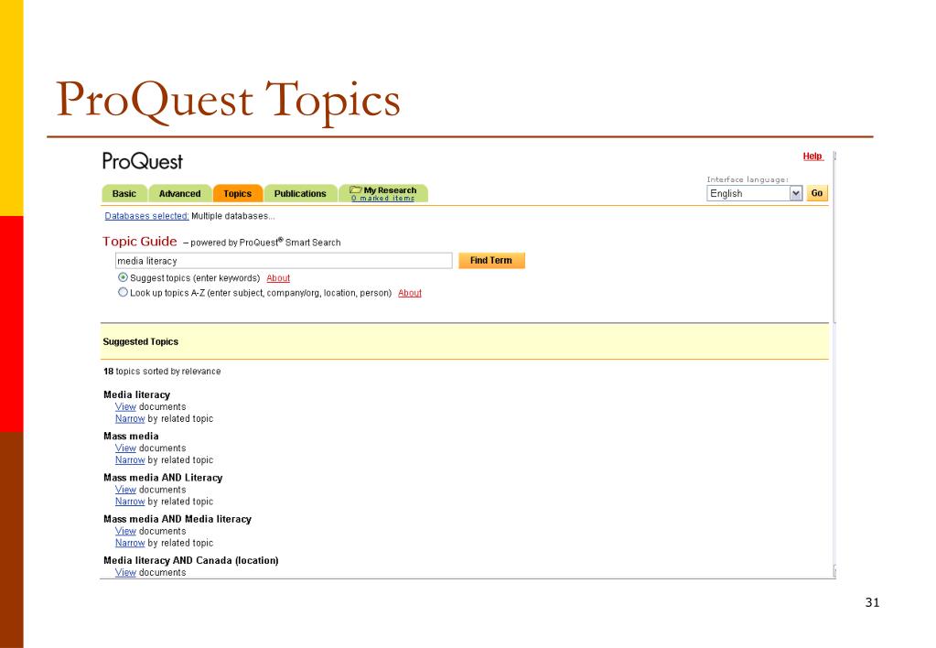
Task: Open the Publications tab
Action: pos(300,193)
